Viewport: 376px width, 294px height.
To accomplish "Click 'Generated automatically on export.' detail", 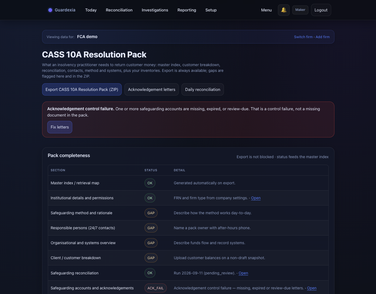I will pyautogui.click(x=205, y=183).
